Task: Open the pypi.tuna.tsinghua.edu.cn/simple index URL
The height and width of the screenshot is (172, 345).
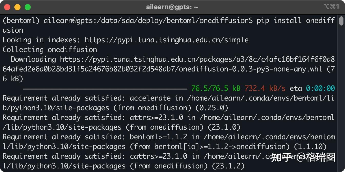Action: (x=166, y=40)
